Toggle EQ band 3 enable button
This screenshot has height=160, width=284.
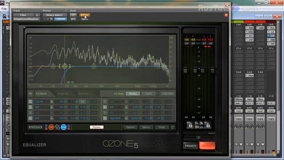(30, 112)
